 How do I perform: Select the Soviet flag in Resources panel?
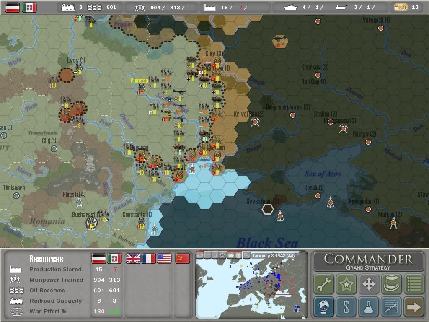tap(183, 258)
